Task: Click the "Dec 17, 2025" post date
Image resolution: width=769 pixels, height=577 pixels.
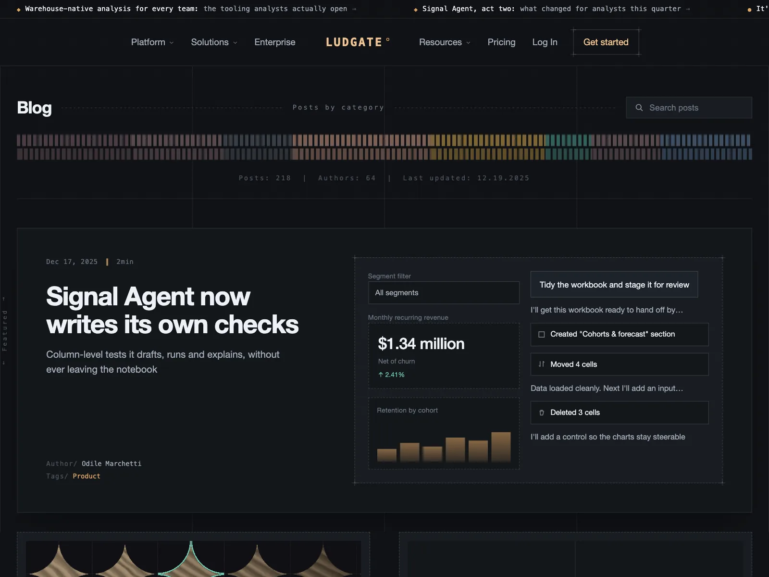Action: pos(72,262)
